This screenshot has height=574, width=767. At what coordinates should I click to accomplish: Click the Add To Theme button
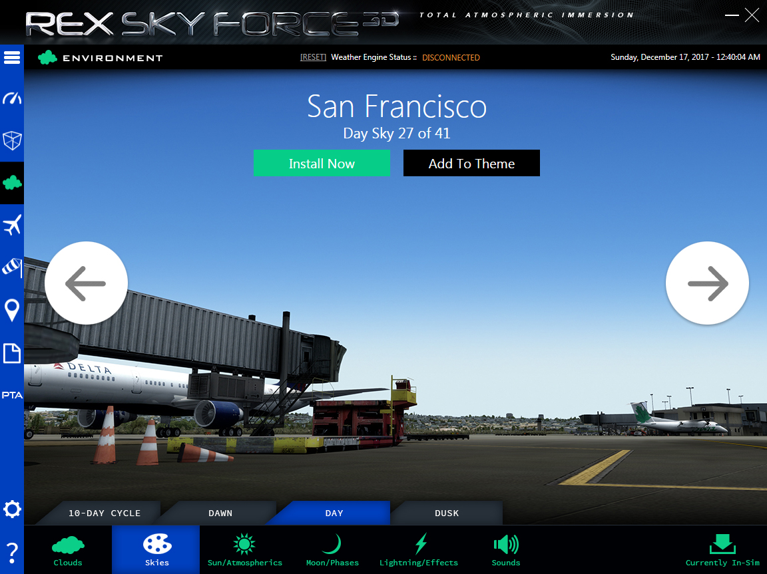coord(471,163)
